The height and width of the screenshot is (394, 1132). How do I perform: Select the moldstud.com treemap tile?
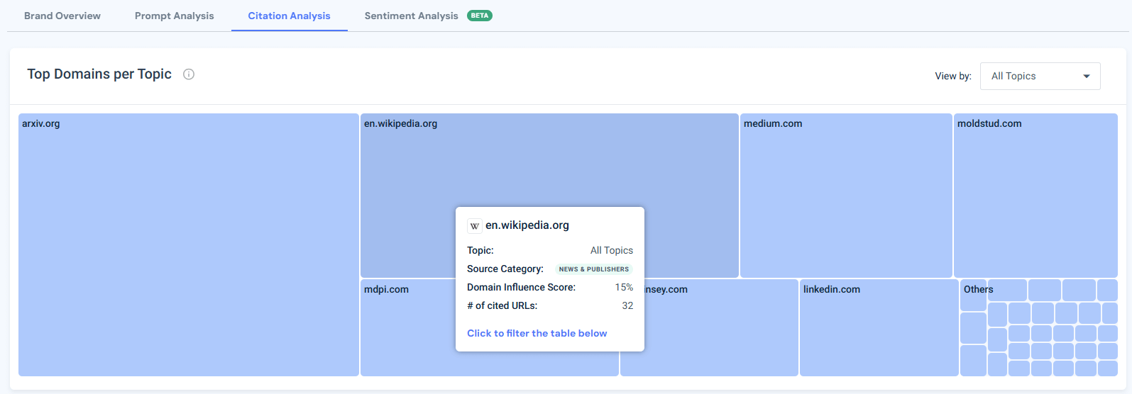tap(1035, 195)
